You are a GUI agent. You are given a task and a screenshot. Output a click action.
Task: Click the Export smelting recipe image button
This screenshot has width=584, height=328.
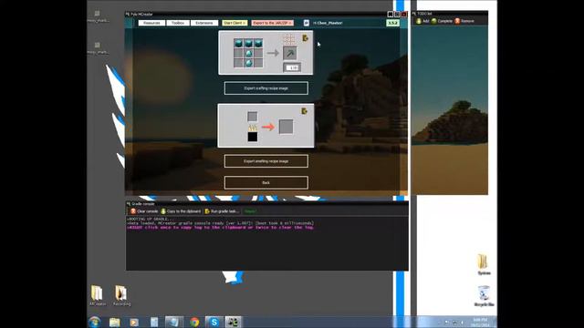point(266,161)
